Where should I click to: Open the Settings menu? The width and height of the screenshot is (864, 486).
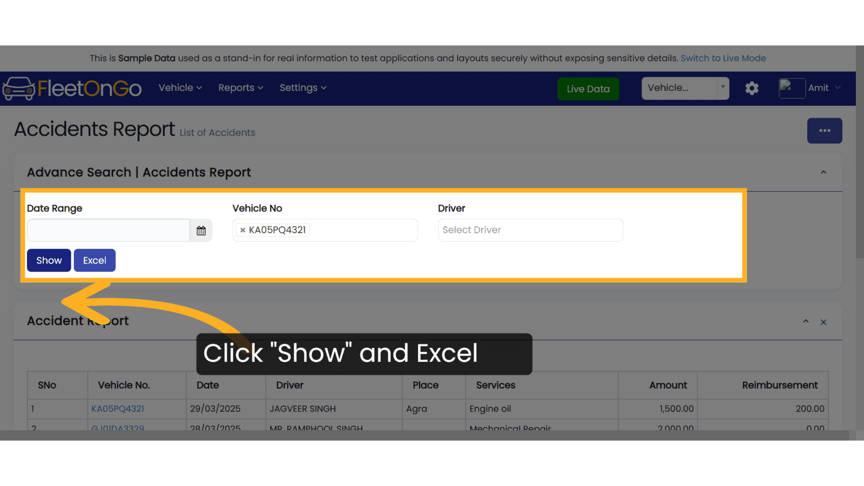[x=302, y=88]
